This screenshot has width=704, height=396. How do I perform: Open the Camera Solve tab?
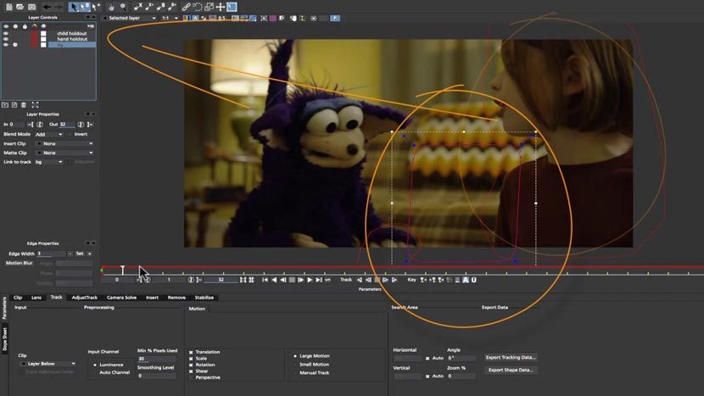click(x=121, y=298)
